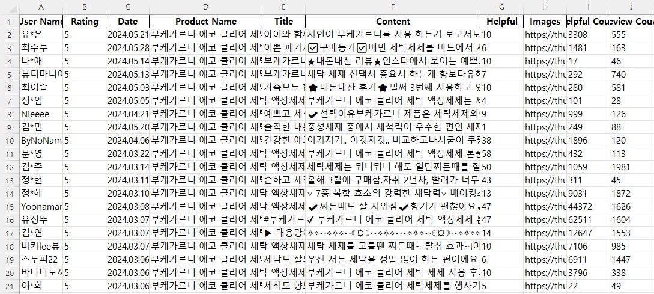Select row 10 header number

point(9,140)
